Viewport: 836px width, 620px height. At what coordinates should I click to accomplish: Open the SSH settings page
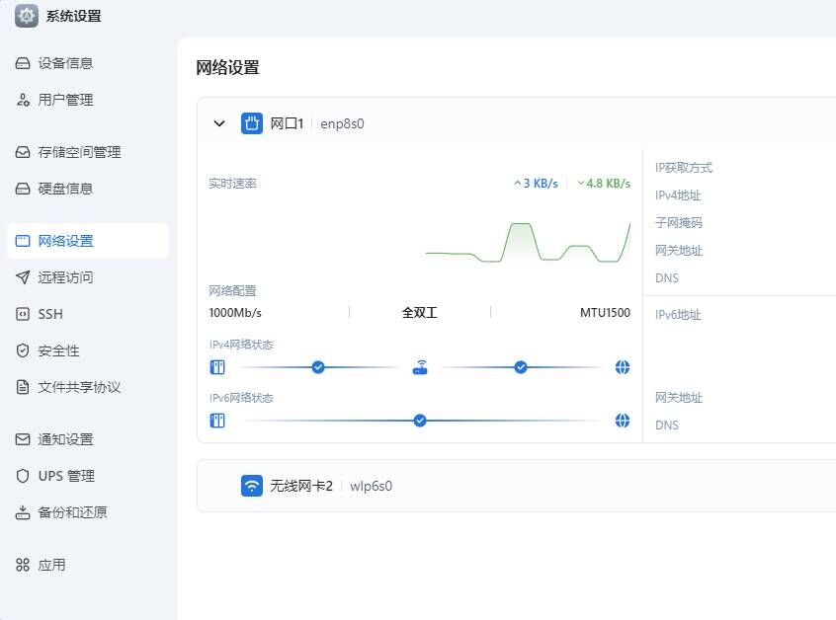(x=88, y=314)
